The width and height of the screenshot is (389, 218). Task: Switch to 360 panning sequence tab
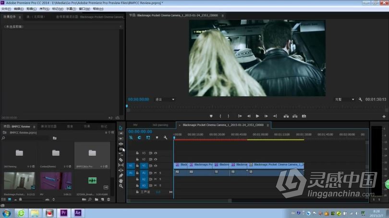coord(160,125)
